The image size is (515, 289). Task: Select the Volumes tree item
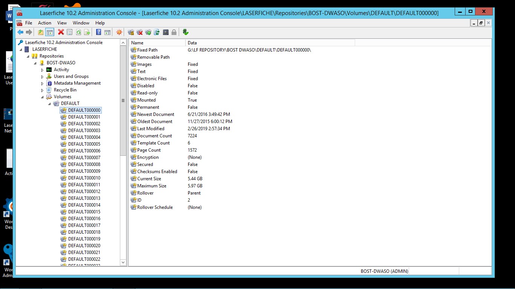(x=62, y=97)
